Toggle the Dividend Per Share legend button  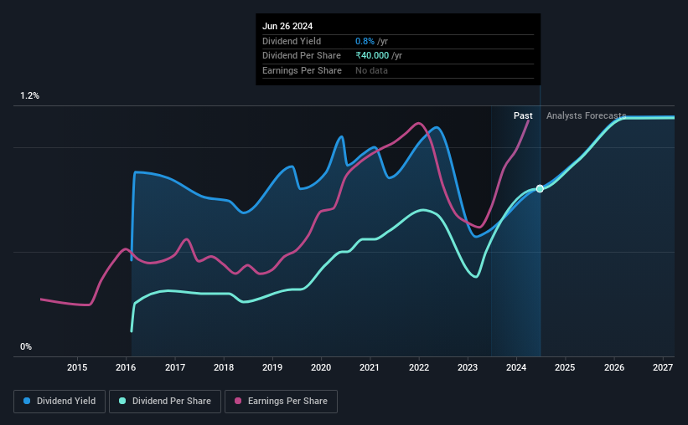coord(165,402)
